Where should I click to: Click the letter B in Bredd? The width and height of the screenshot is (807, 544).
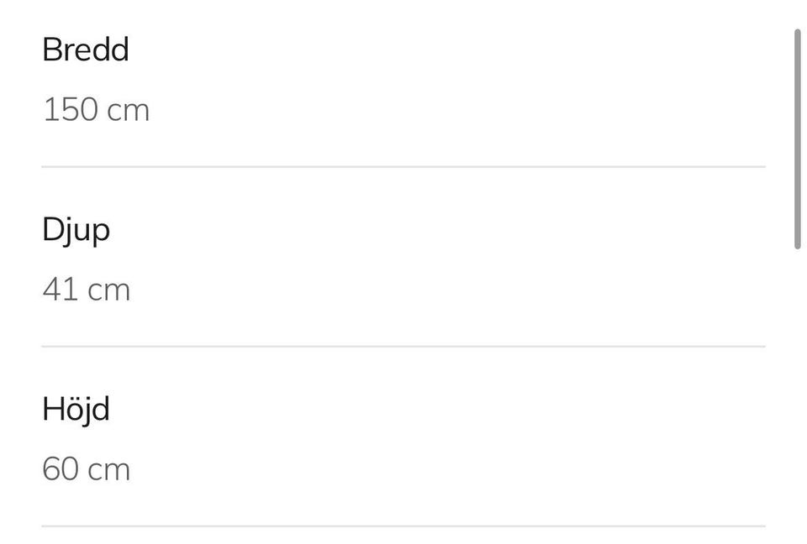pos(52,50)
